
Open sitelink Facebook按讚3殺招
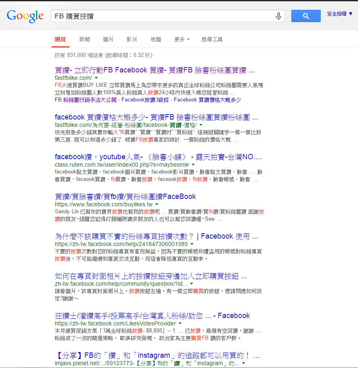coord(145,100)
